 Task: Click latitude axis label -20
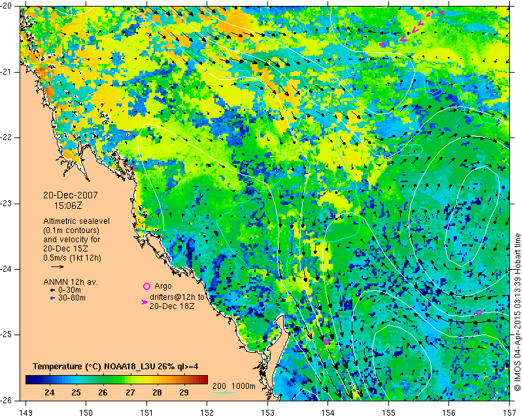[6, 6]
